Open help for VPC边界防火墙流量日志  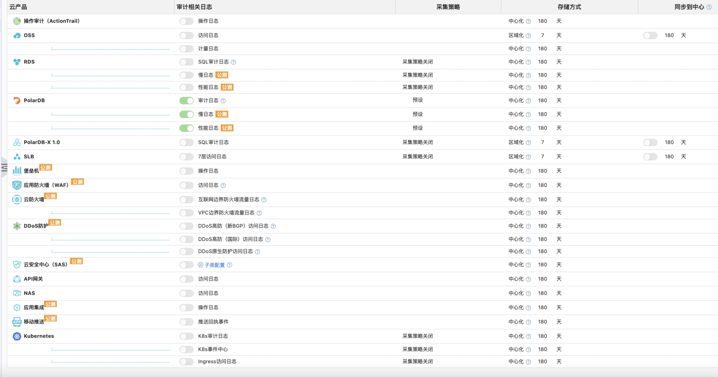259,213
